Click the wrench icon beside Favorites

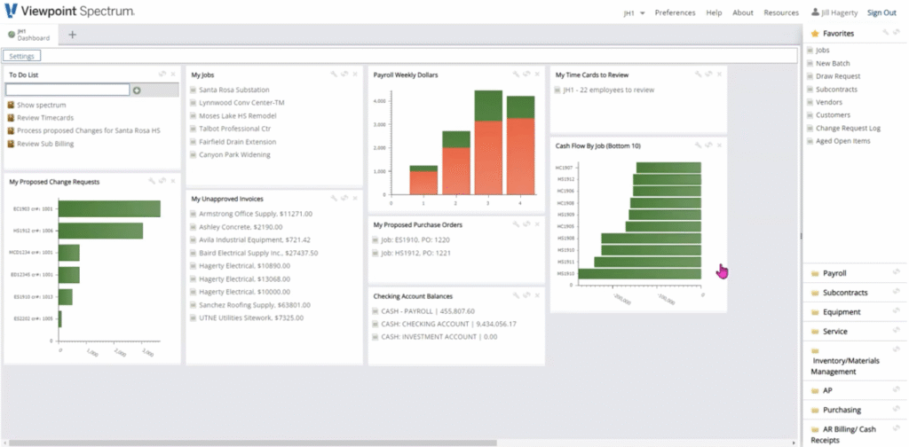tap(886, 33)
